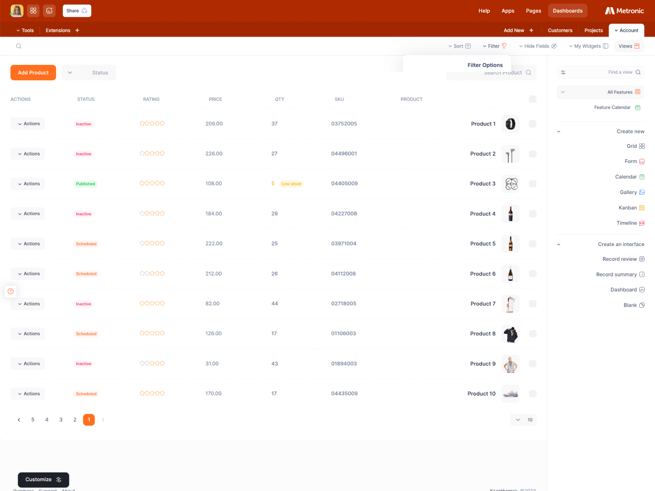Screen dimensions: 655x491
Task: Switch to the Customers tab
Action: click(x=560, y=31)
